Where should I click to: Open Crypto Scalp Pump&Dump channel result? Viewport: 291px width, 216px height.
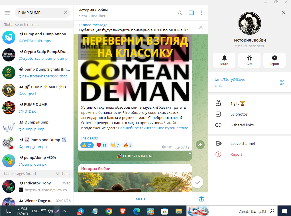click(x=37, y=55)
